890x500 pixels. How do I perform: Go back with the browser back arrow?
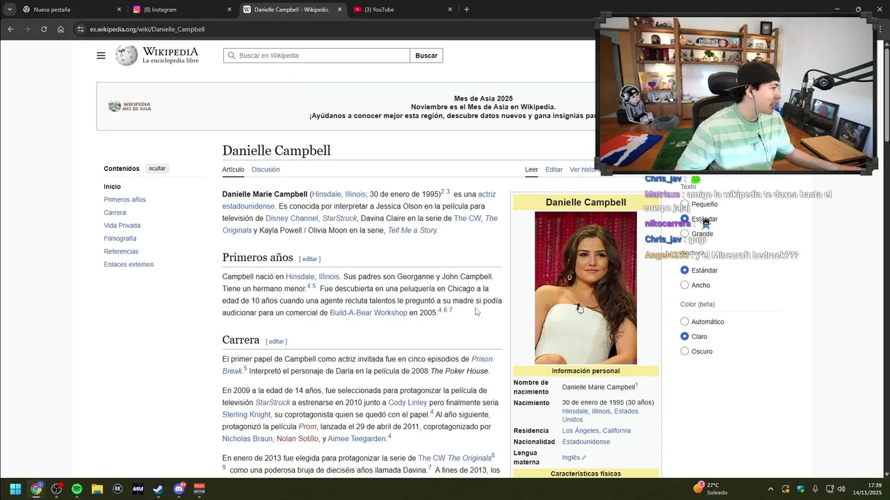pyautogui.click(x=10, y=29)
